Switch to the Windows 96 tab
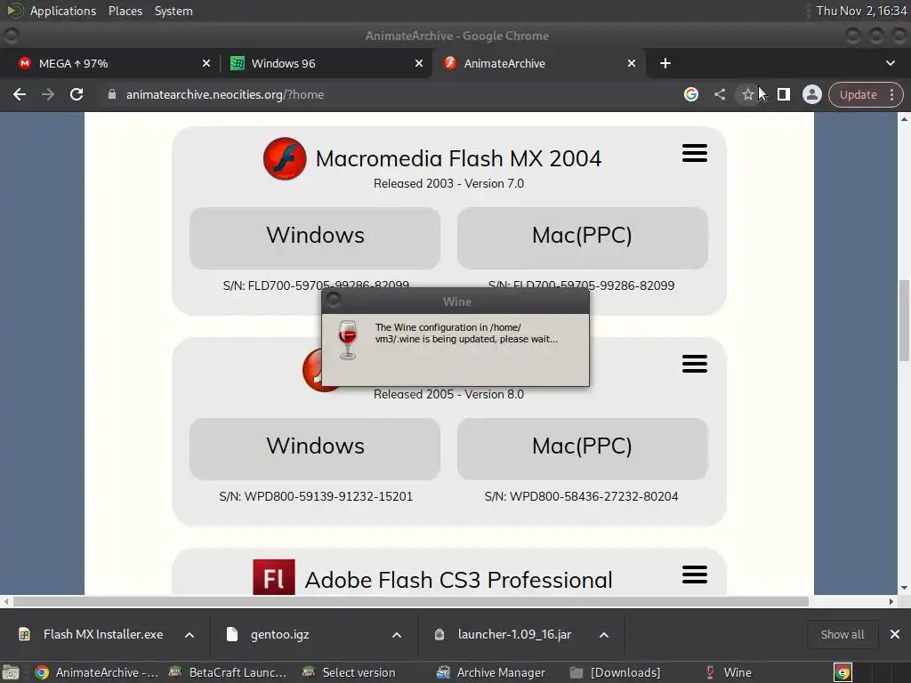911x683 pixels. click(326, 63)
